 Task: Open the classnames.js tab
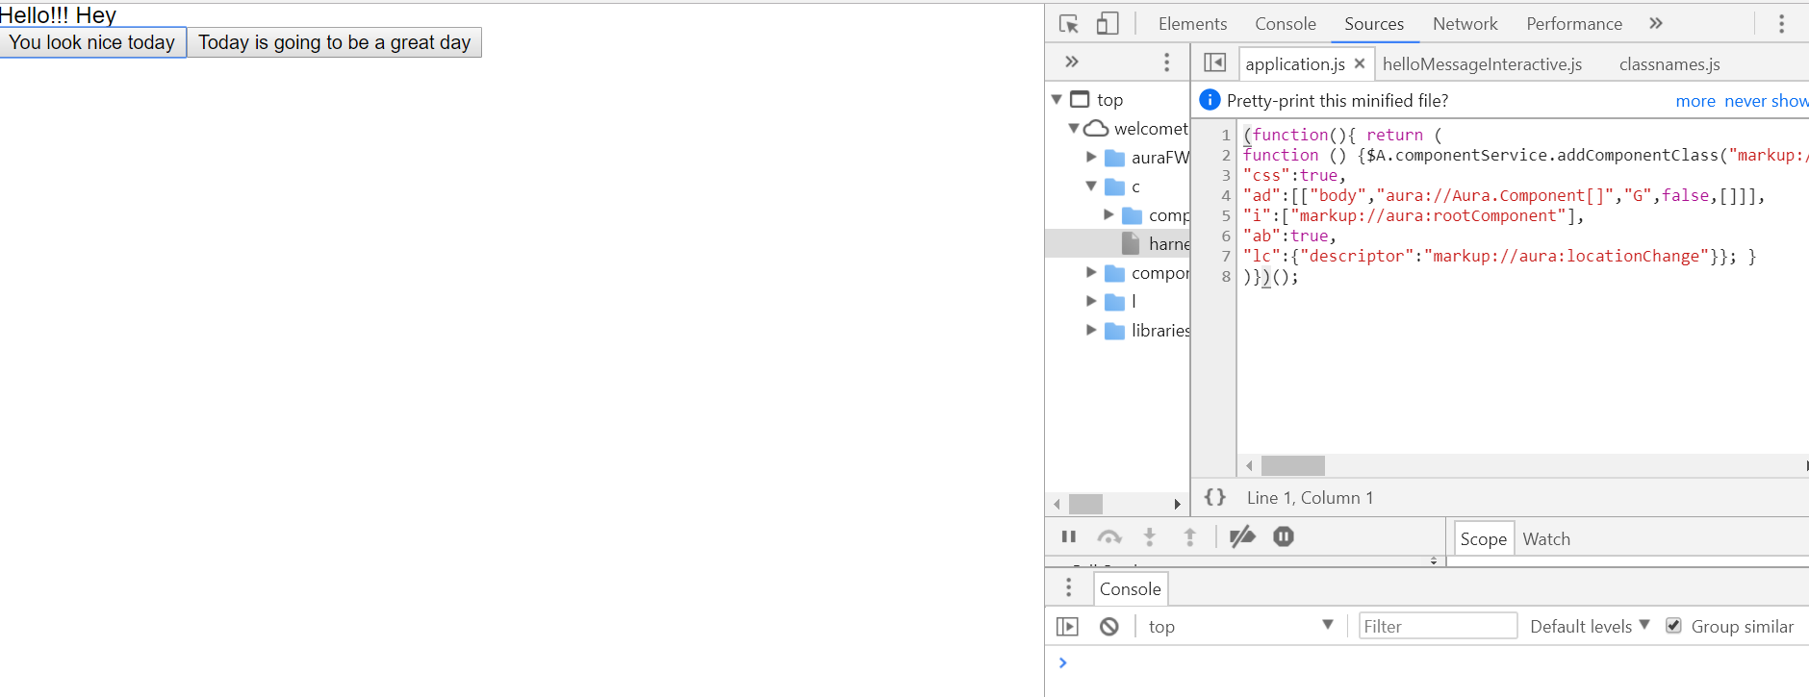1669,64
